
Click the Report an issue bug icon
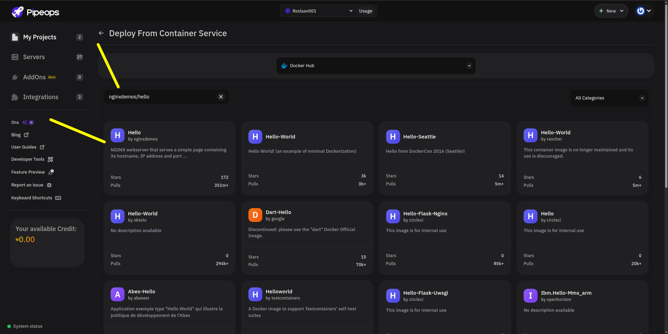point(49,185)
